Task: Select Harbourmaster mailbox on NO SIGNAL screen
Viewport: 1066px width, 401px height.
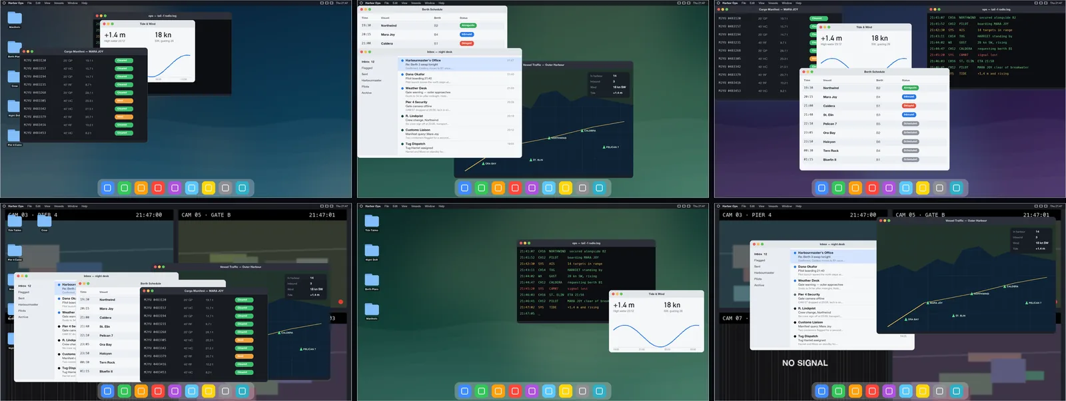Action: 764,272
